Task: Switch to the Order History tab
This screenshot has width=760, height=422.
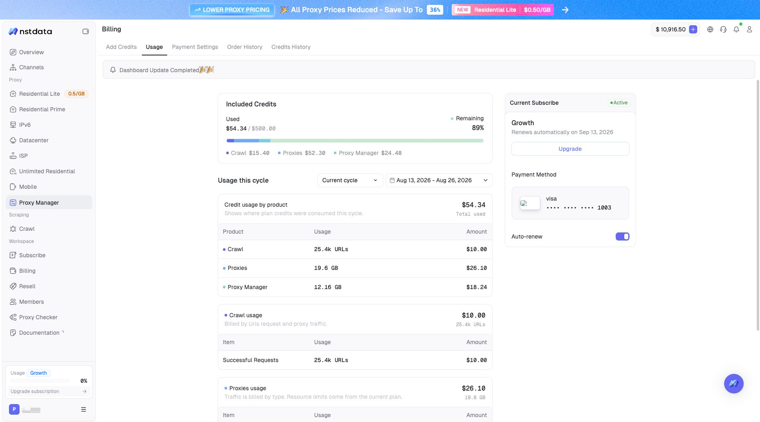Action: click(x=245, y=47)
